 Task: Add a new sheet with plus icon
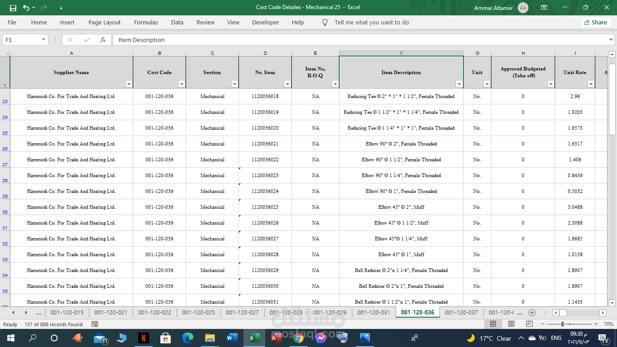coord(532,313)
